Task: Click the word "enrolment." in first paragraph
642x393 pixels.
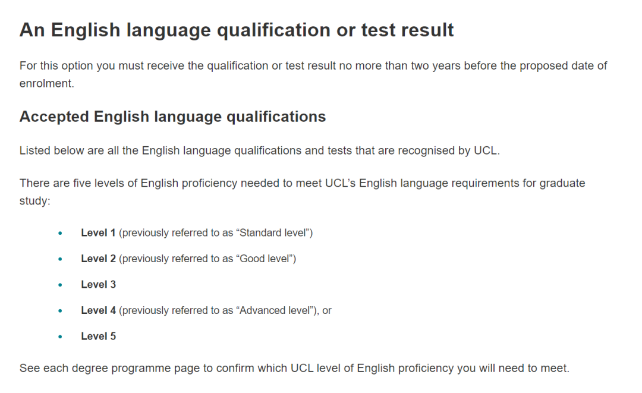Action: tap(46, 83)
